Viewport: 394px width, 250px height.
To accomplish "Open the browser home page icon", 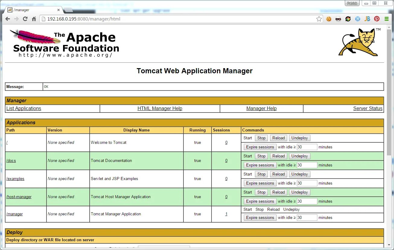I will [x=34, y=19].
